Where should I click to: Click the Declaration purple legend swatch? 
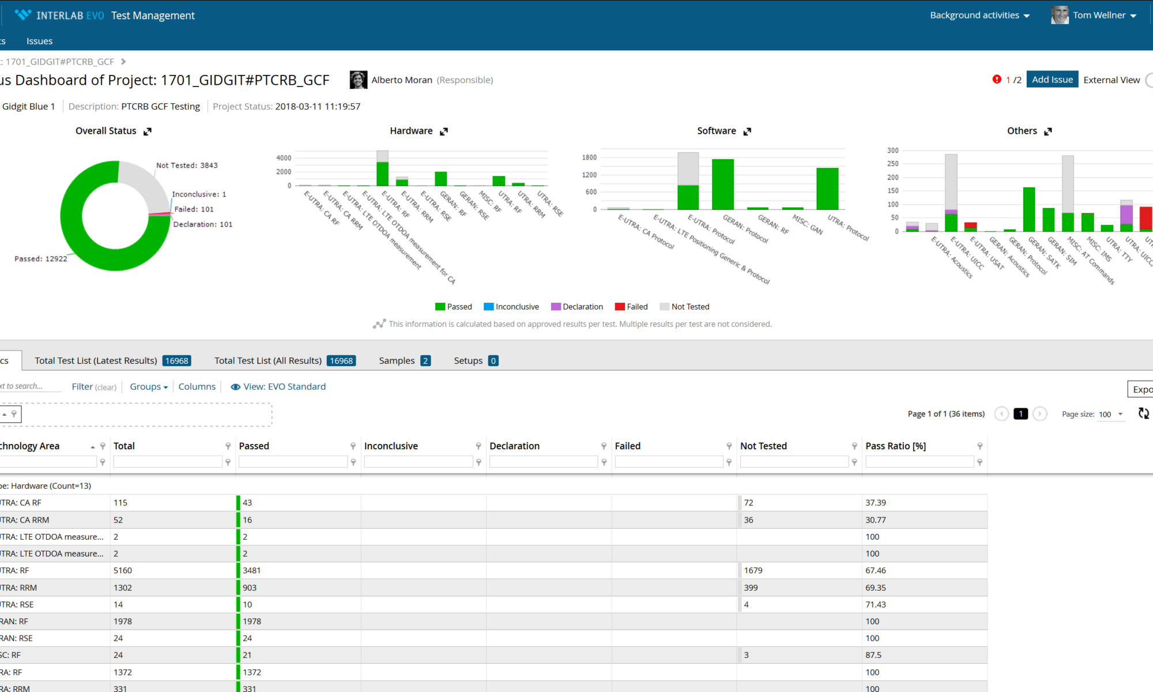556,307
